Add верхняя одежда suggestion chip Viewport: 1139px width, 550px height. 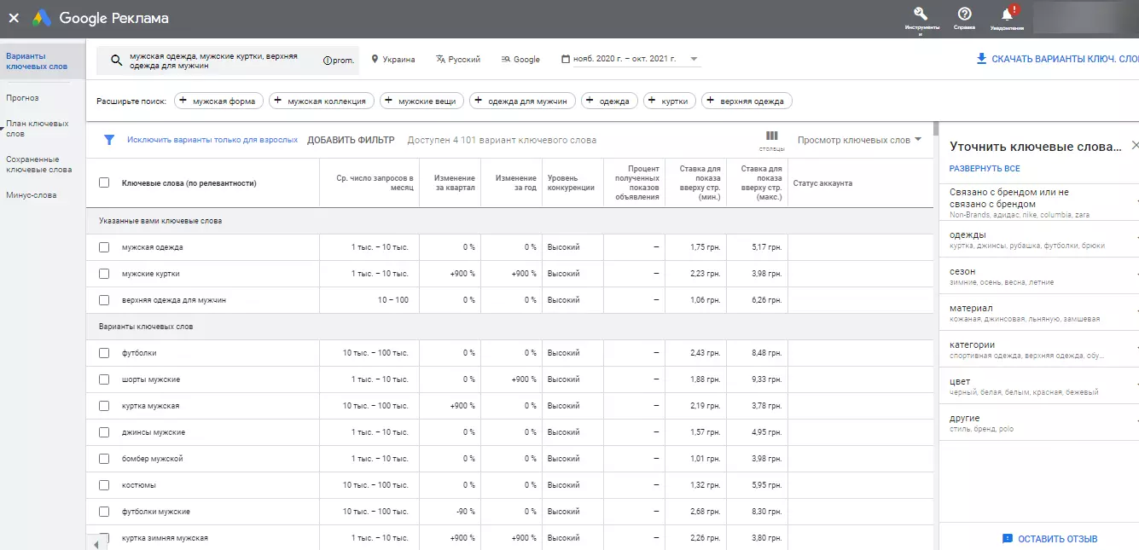pyautogui.click(x=747, y=101)
